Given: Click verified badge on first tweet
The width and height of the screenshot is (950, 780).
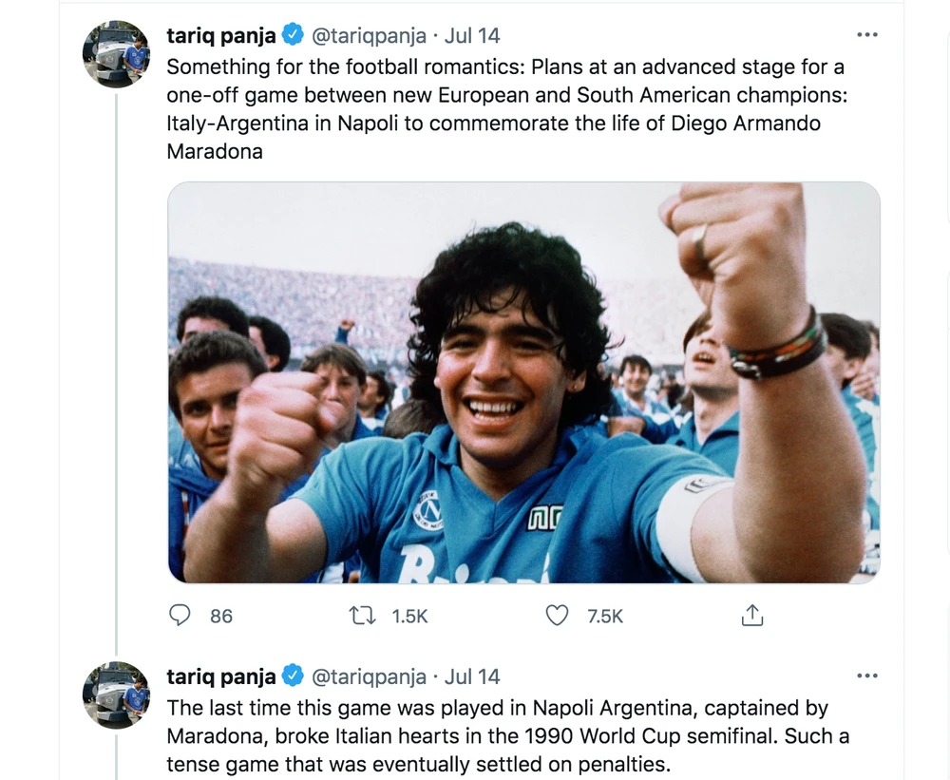Looking at the screenshot, I should (293, 36).
